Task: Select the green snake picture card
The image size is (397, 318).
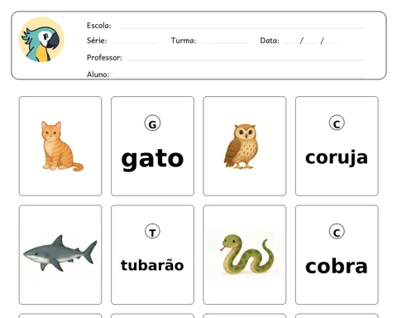Action: tap(245, 254)
